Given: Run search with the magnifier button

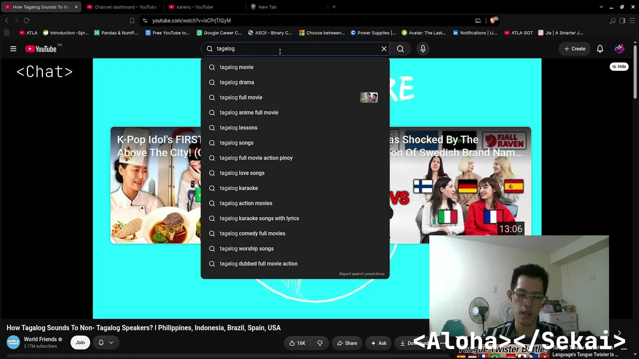Looking at the screenshot, I should [x=400, y=49].
